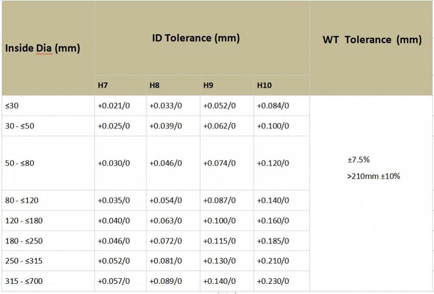This screenshot has height=294, width=434.
Task: Click the 315 - ≤700 diameter cell
Action: [x=23, y=281]
